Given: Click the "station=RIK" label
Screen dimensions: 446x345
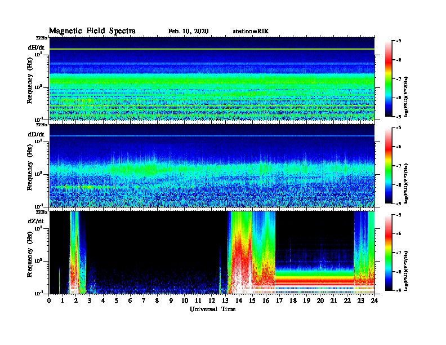Looking at the screenshot, I should click(251, 31).
